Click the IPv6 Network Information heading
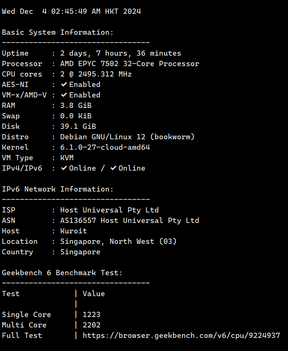 [58, 189]
